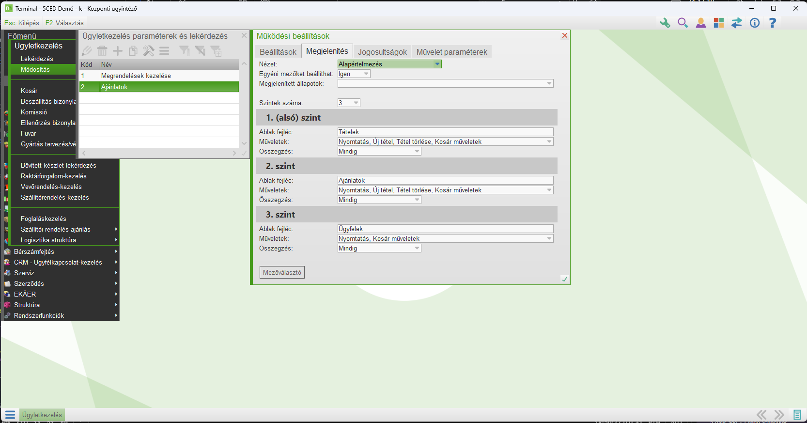Open the Nézet dropdown
Image resolution: width=807 pixels, height=423 pixels.
(x=437, y=64)
